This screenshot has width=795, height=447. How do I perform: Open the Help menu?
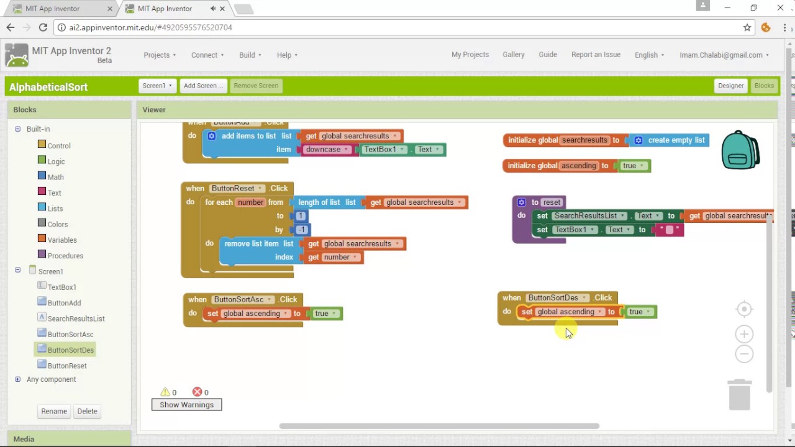(x=287, y=55)
